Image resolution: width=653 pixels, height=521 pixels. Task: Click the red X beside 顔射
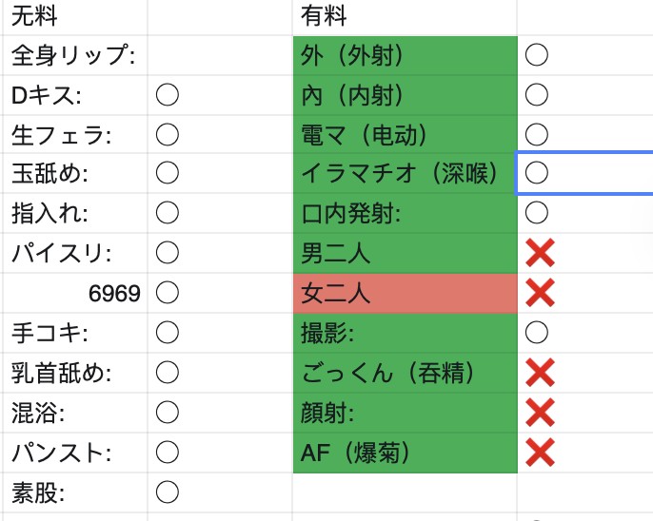click(x=540, y=413)
